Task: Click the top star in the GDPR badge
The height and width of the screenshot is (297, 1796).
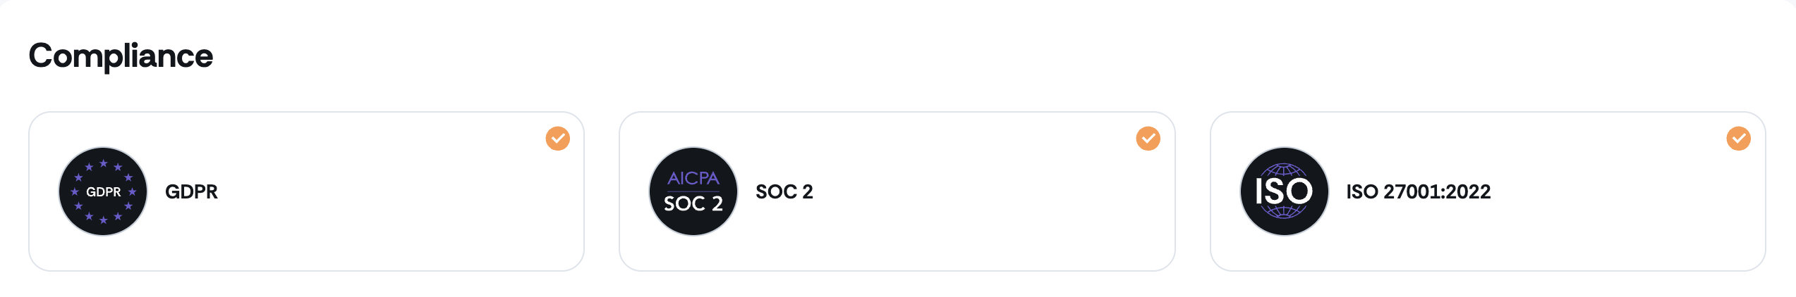Action: pos(103,163)
